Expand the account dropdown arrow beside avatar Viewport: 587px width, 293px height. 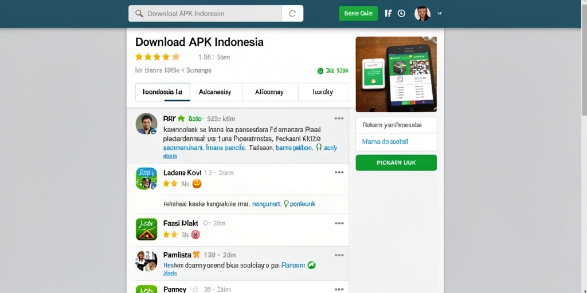(440, 14)
